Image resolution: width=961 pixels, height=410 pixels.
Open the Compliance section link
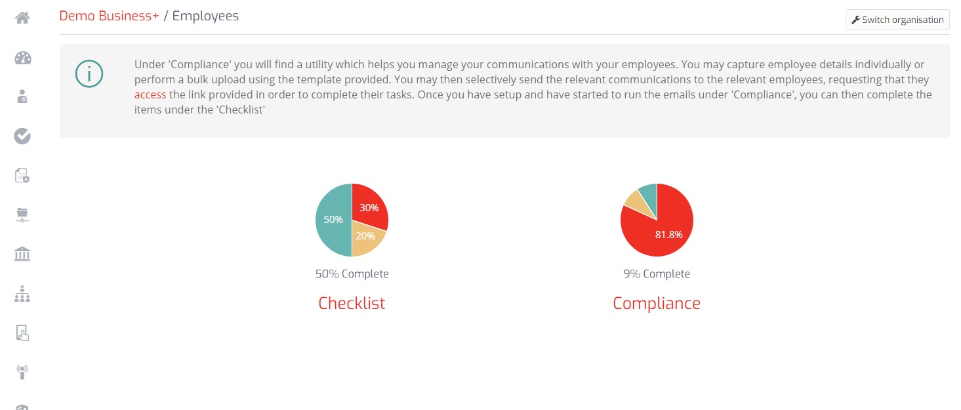(657, 303)
